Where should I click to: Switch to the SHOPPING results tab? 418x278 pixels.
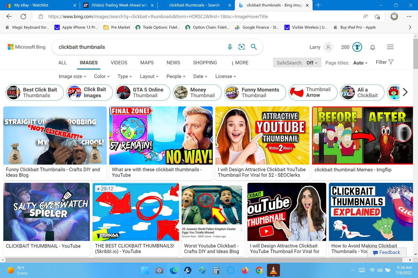tap(205, 63)
